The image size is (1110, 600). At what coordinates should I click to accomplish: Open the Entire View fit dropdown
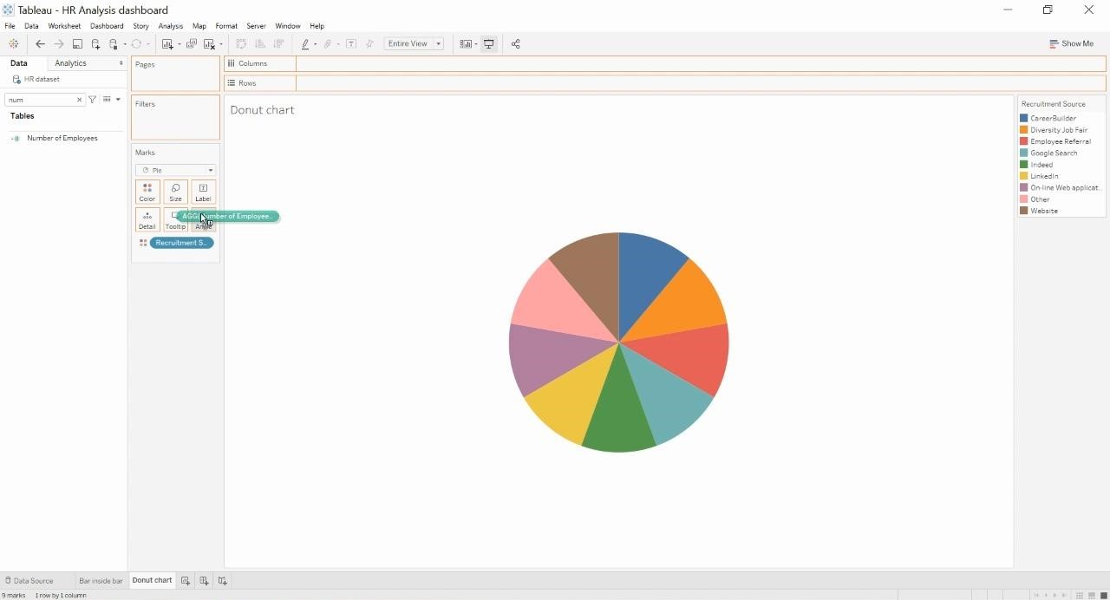(414, 44)
